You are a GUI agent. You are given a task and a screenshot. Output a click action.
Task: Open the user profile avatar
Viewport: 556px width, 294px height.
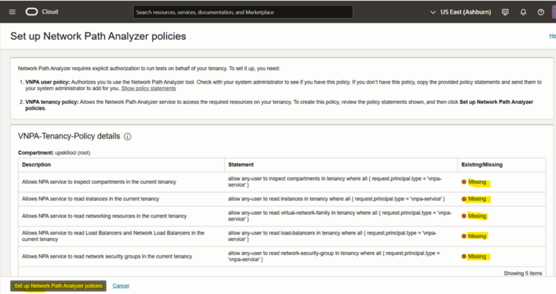[553, 12]
